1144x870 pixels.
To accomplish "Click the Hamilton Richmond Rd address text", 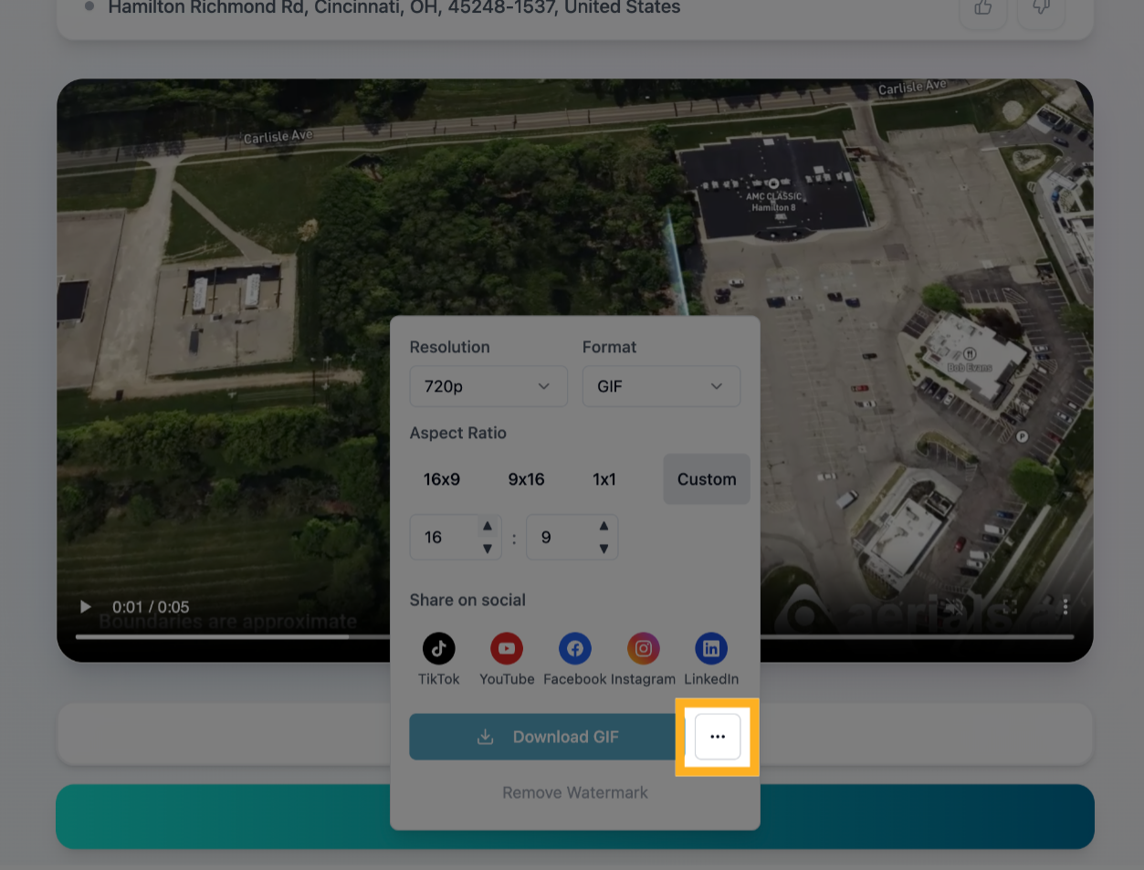I will pyautogui.click(x=394, y=7).
